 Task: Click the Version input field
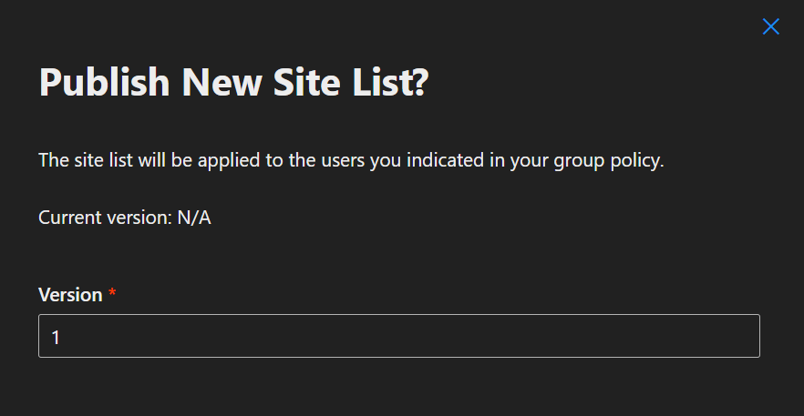tap(398, 336)
